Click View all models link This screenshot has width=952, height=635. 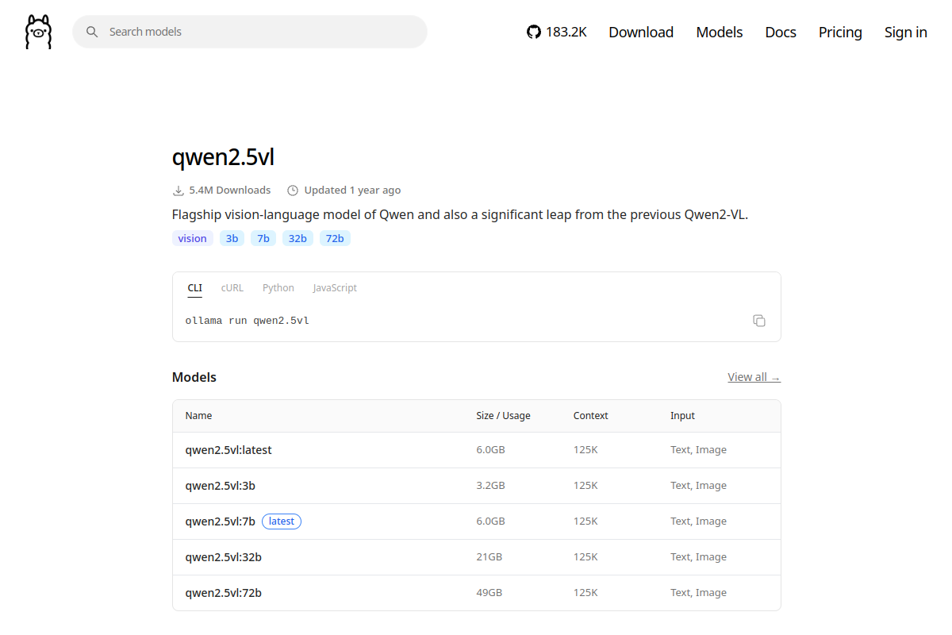754,377
